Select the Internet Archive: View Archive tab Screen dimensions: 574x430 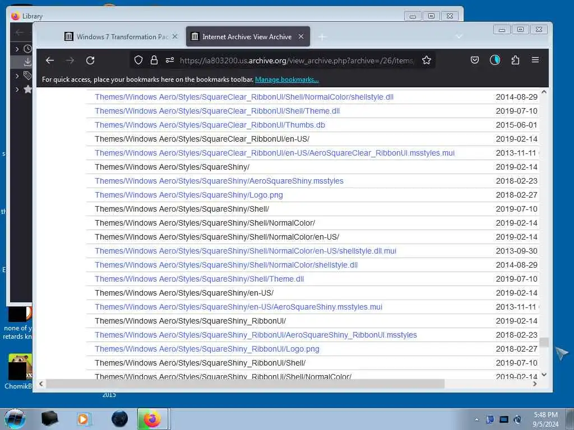click(x=248, y=36)
